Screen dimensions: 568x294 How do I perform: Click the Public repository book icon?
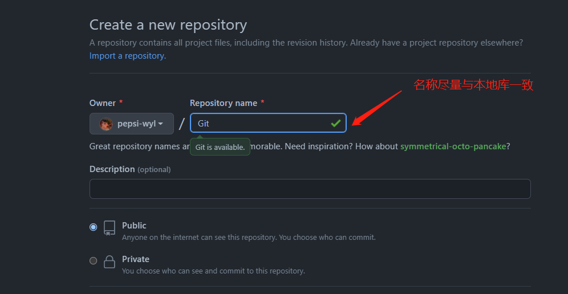click(x=109, y=228)
